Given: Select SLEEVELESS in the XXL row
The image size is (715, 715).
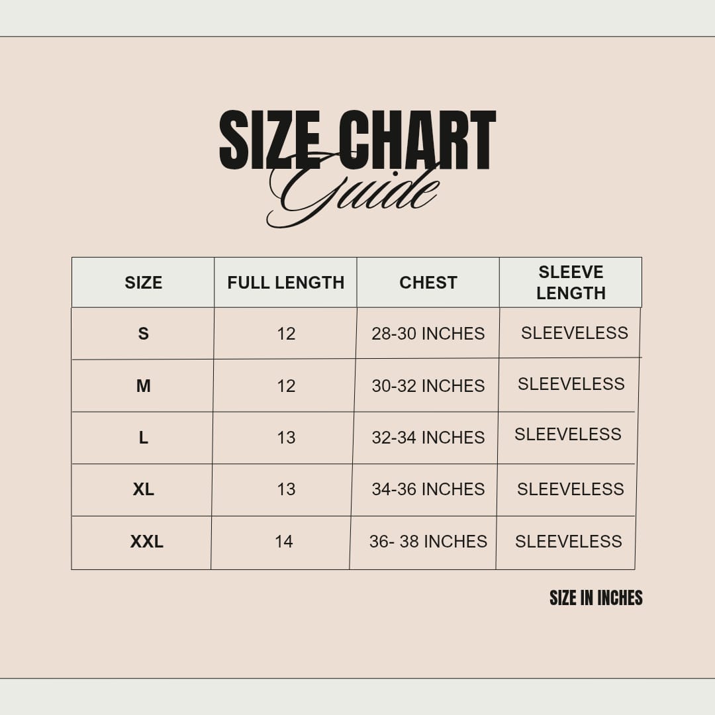Looking at the screenshot, I should (568, 542).
